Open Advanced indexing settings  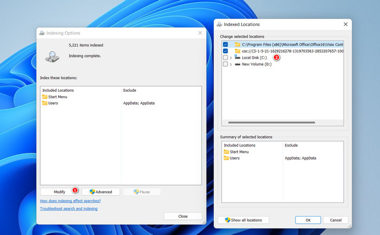(100, 192)
